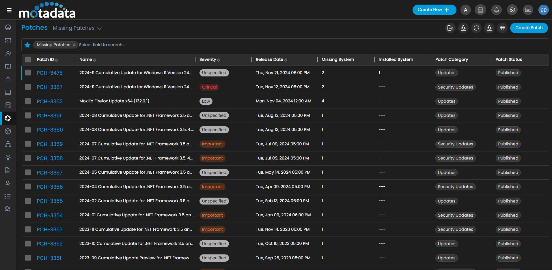This screenshot has width=552, height=270.
Task: Open the user-with-alert icon in sidebar
Action: click(8, 53)
